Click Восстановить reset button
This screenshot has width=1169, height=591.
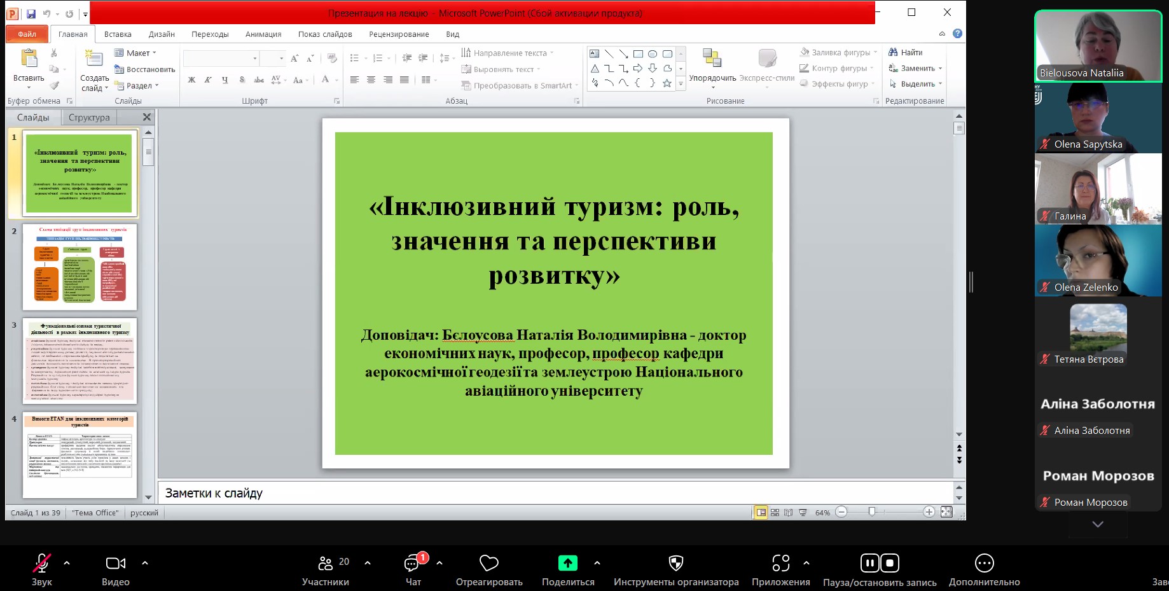[x=144, y=69]
